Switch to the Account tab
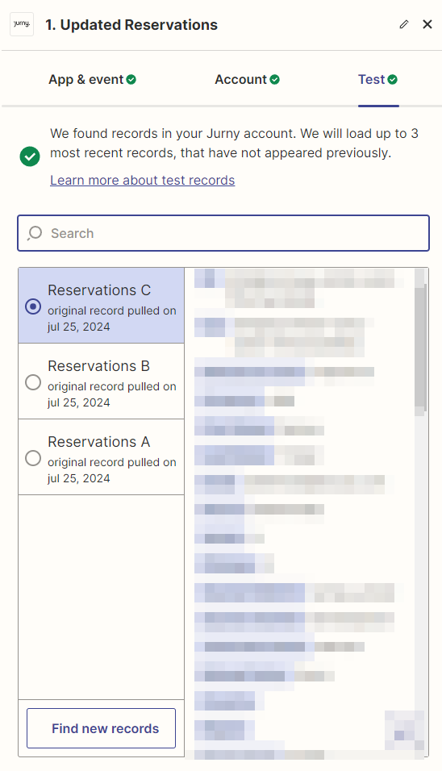This screenshot has width=442, height=771. 247,80
